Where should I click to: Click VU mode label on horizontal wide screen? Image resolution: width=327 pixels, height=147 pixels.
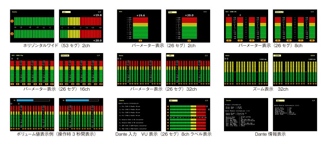click(x=66, y=12)
